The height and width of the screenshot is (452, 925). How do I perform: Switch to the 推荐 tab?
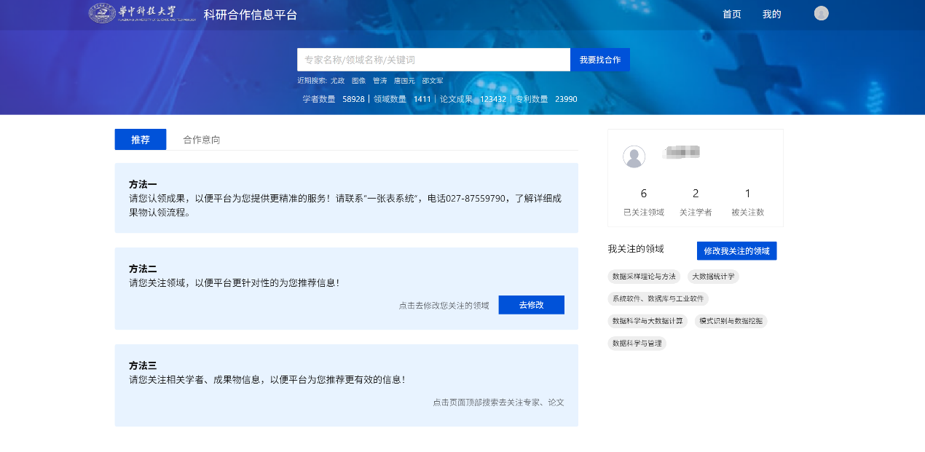pos(140,139)
